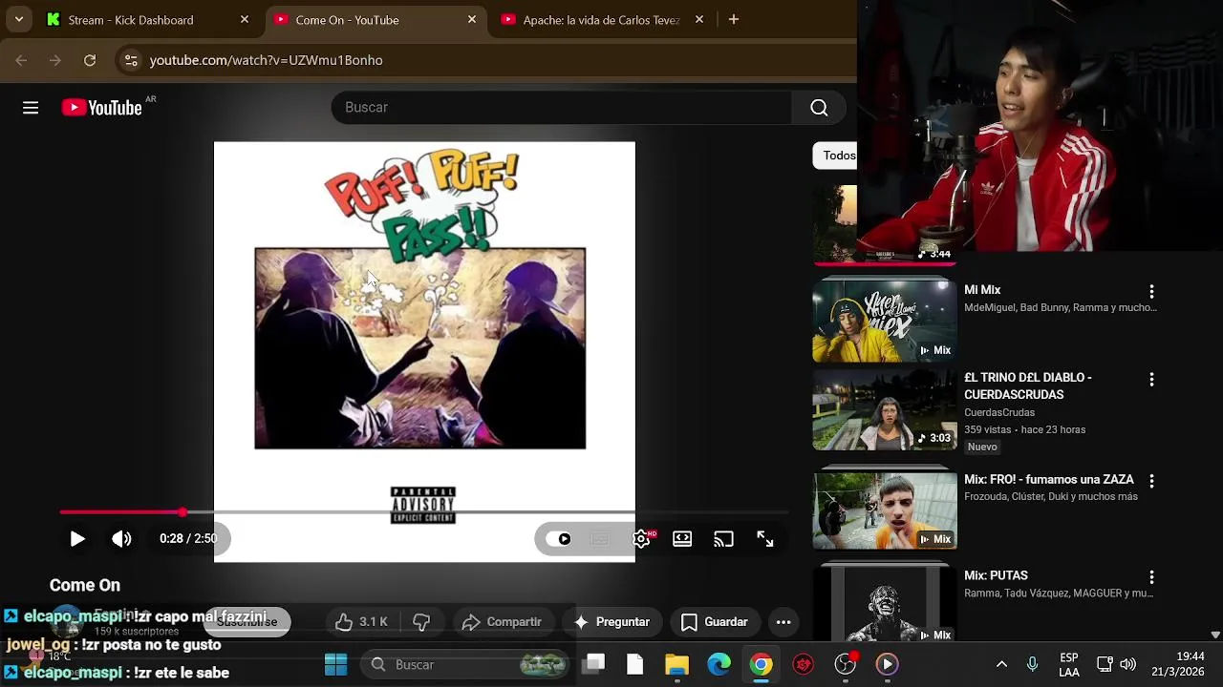
Task: Open the Mi Mix thumbnail
Action: [x=885, y=322]
